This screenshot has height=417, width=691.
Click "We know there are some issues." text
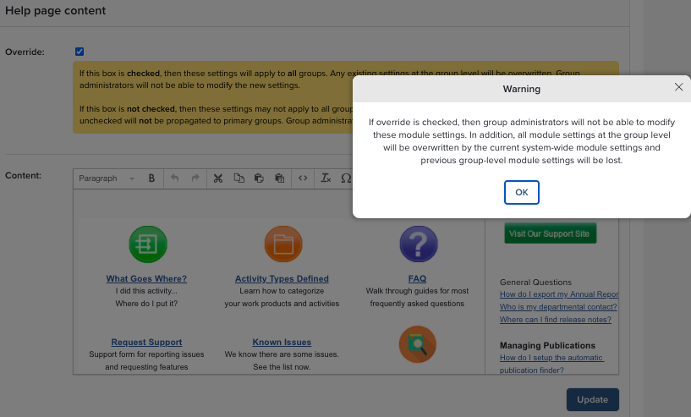tap(282, 354)
